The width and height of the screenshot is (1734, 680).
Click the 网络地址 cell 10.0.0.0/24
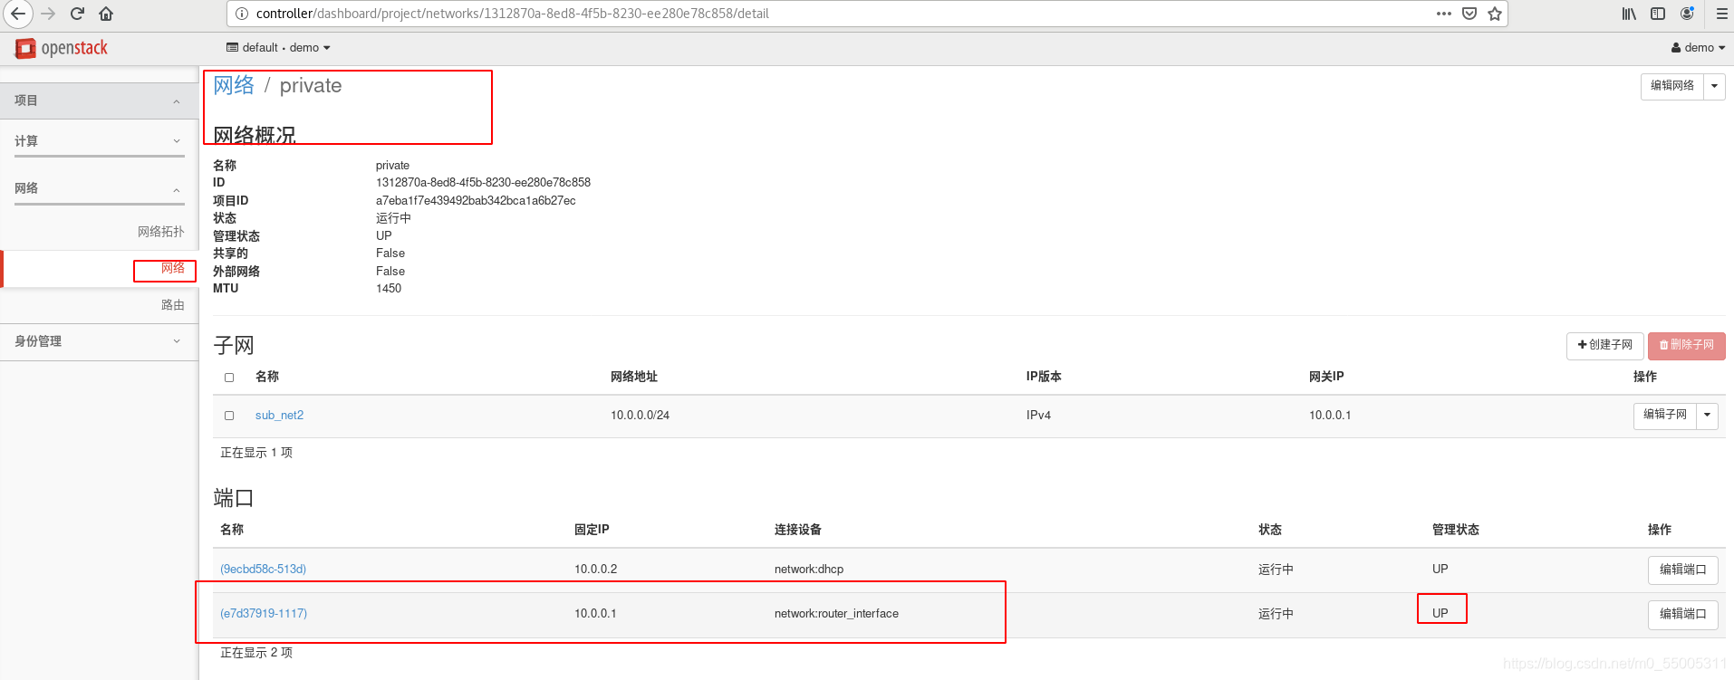point(640,416)
